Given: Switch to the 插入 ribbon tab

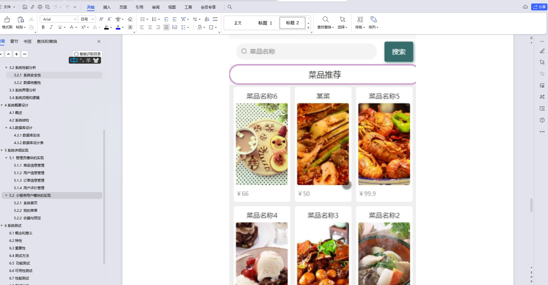Looking at the screenshot, I should pos(107,7).
